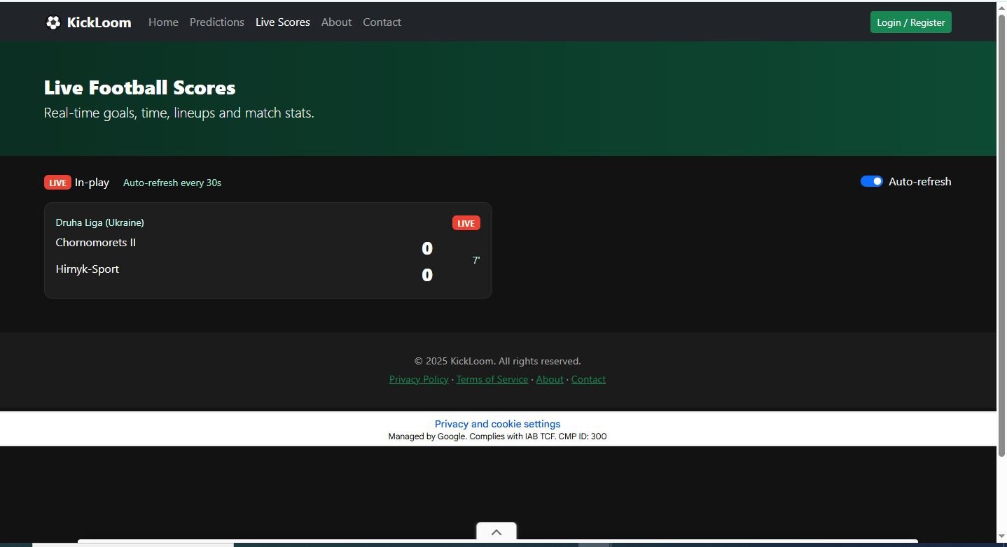The width and height of the screenshot is (1007, 547).
Task: Open the Privacy Policy footer link
Action: pos(419,379)
